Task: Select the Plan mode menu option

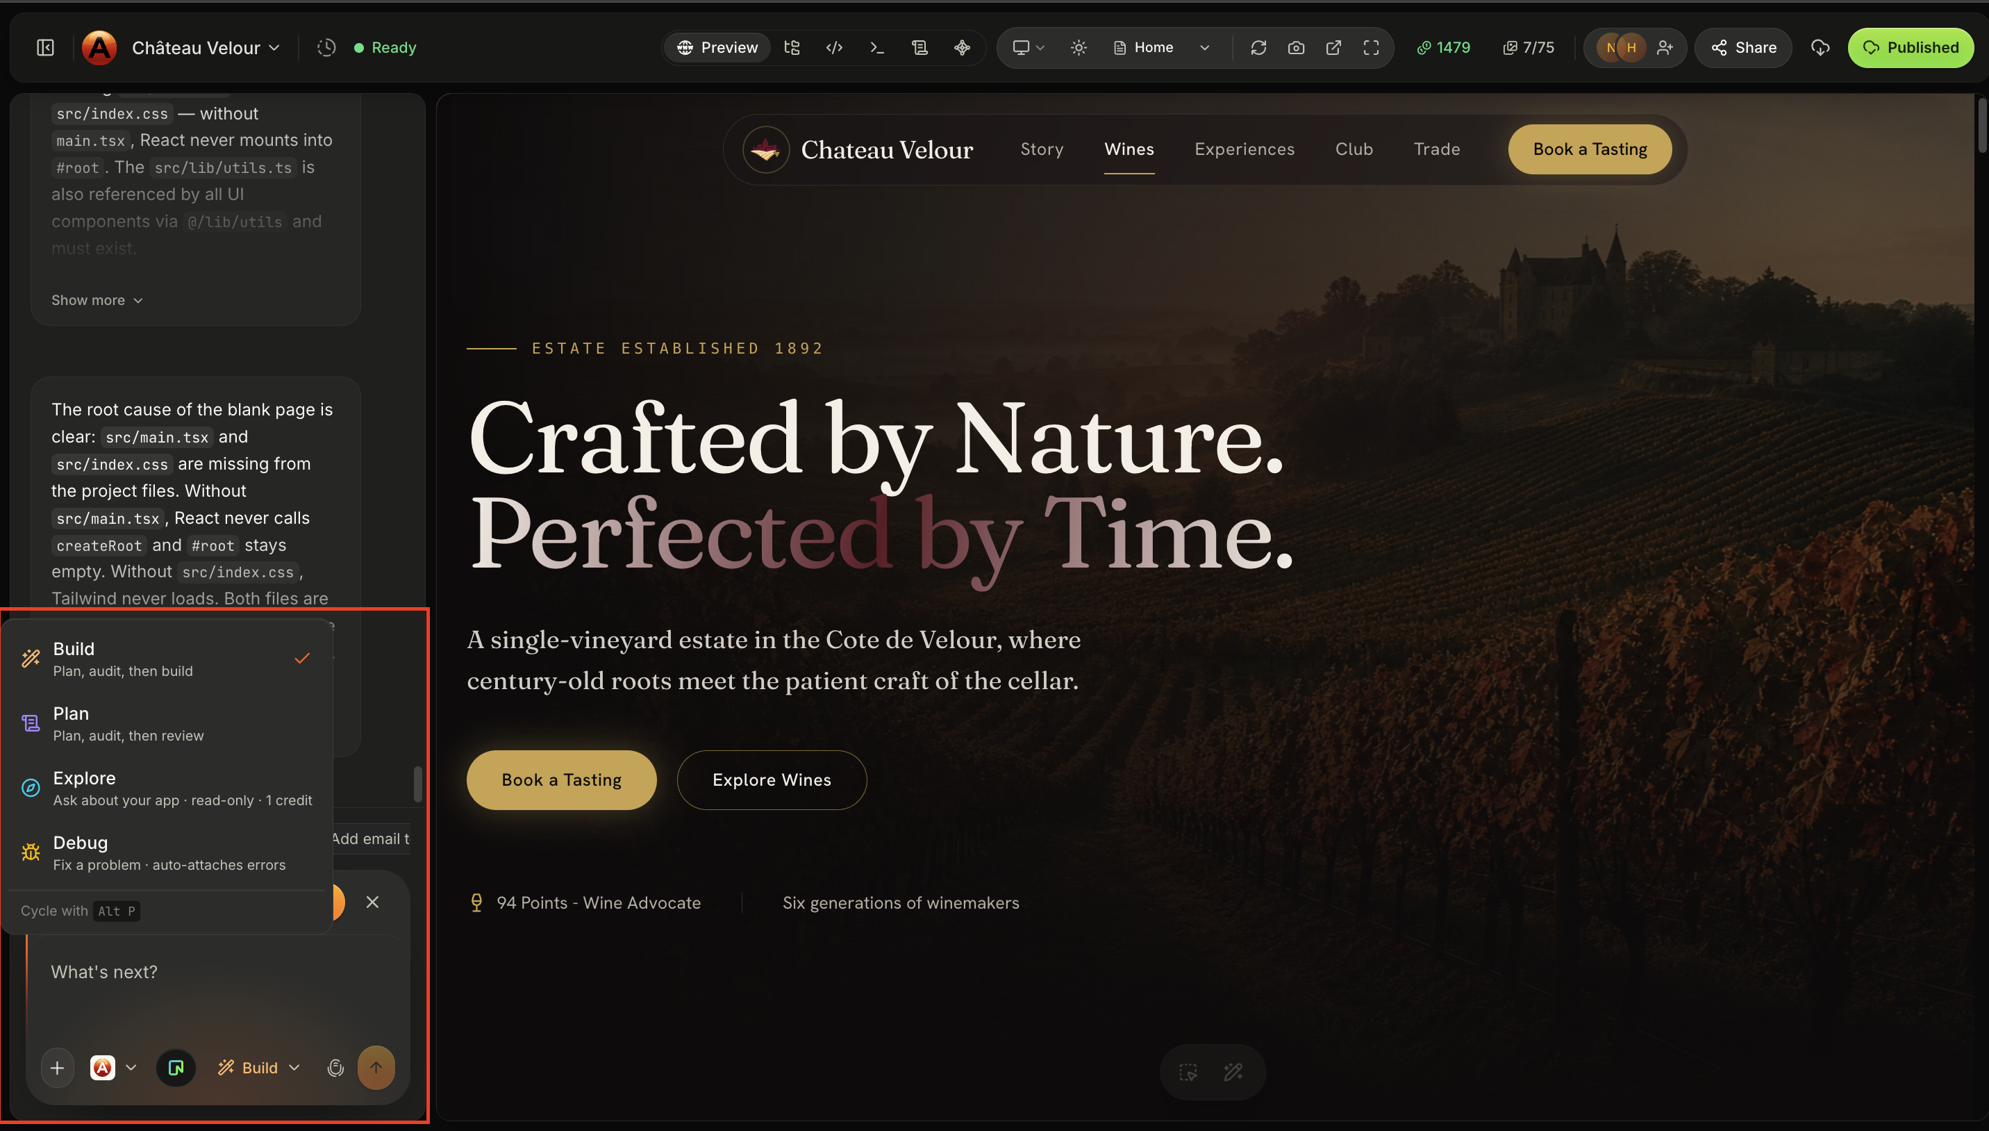Action: [x=167, y=723]
